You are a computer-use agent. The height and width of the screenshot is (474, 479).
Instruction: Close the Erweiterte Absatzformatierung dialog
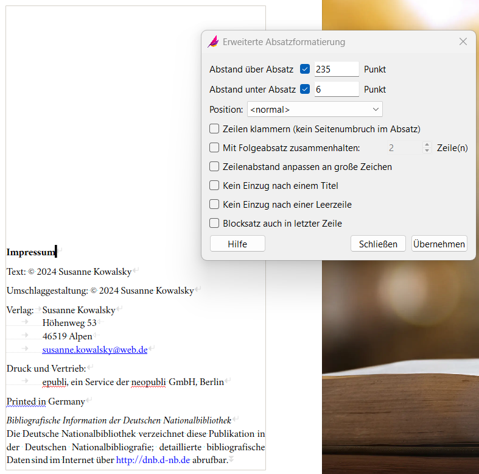(463, 41)
